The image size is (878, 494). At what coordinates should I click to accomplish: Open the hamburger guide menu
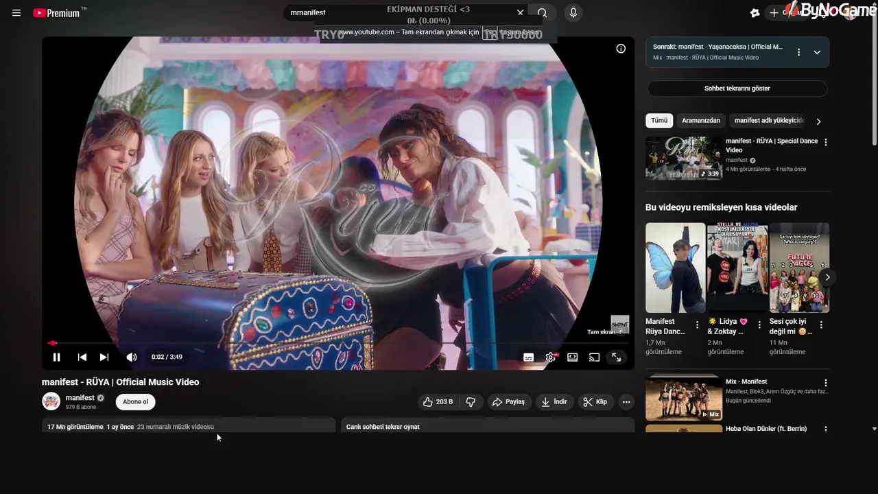click(16, 12)
